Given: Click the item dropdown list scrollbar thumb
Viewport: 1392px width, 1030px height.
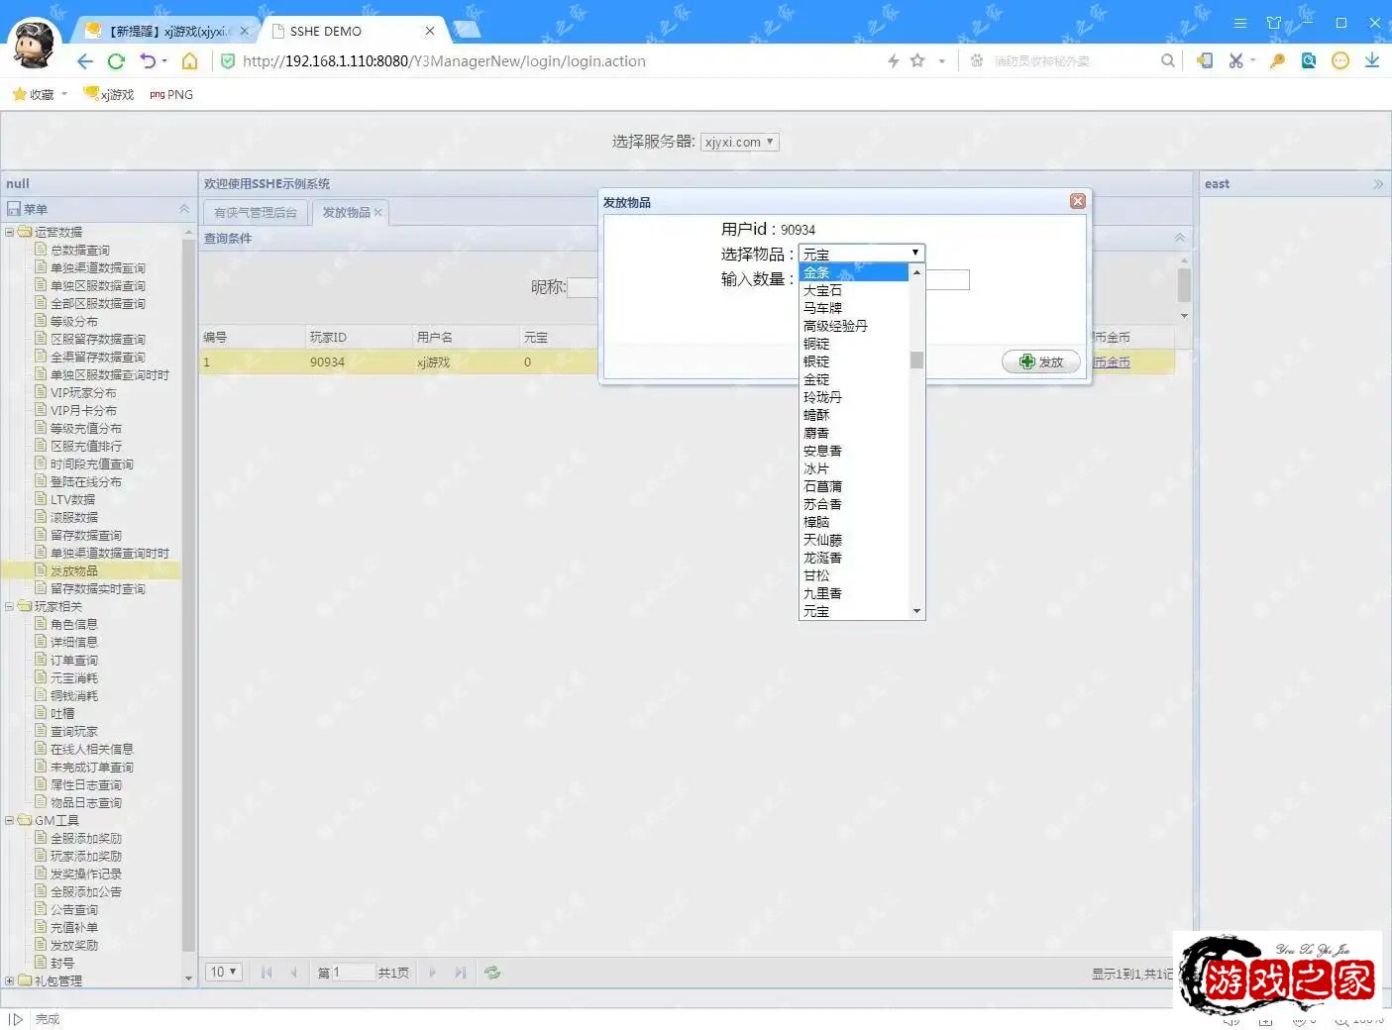Looking at the screenshot, I should (x=916, y=360).
